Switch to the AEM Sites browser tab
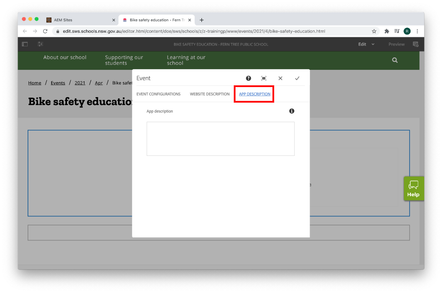 coord(80,20)
